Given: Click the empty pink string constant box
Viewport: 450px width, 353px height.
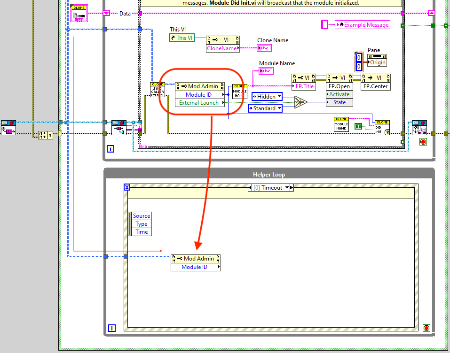Looking at the screenshot, I should tap(324, 24).
